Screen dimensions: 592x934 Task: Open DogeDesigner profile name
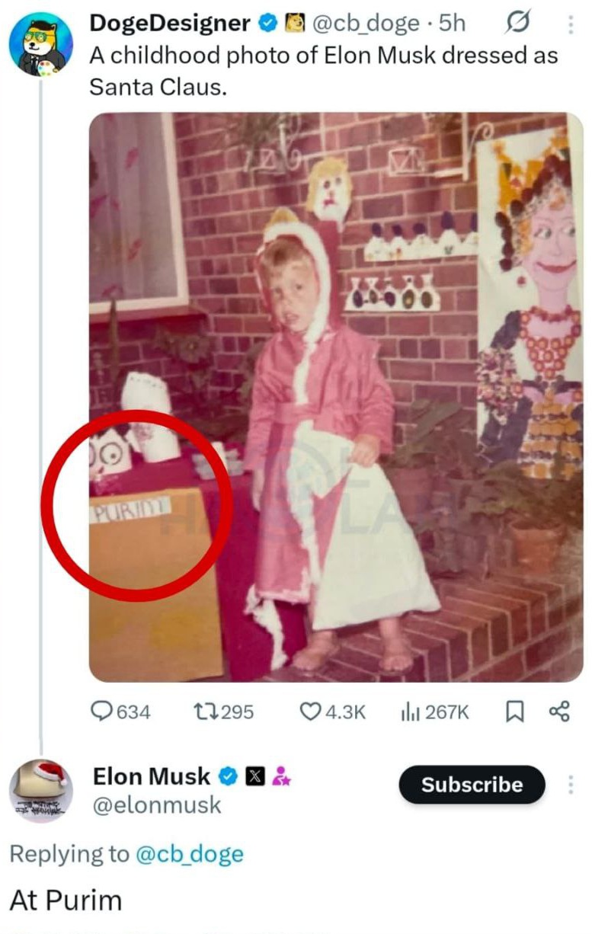(170, 24)
